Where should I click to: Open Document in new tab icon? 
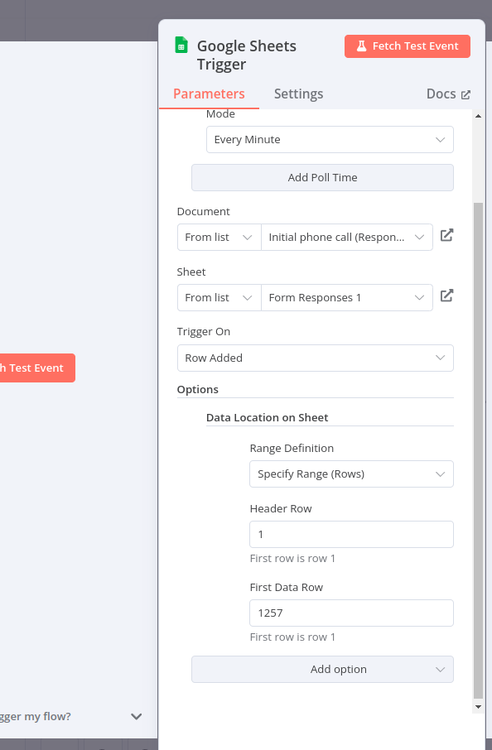click(x=446, y=235)
